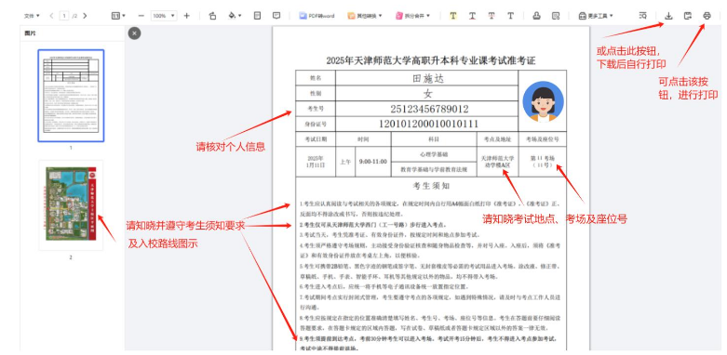Viewport: 727px width, 355px height.
Task: Close the thumbnail sidebar with X button
Action: [x=134, y=33]
